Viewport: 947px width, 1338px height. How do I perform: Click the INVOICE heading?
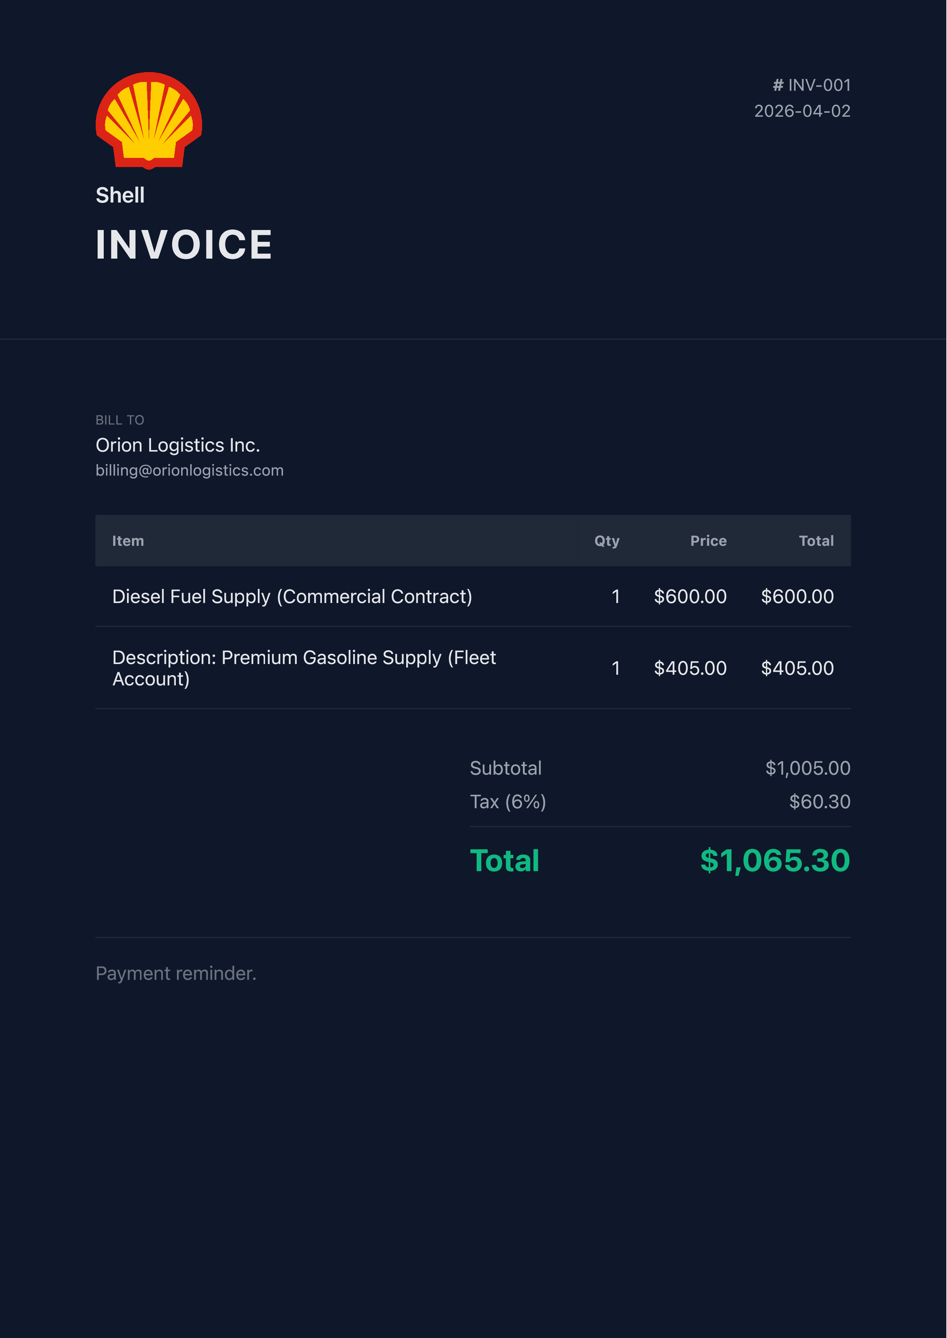(184, 245)
